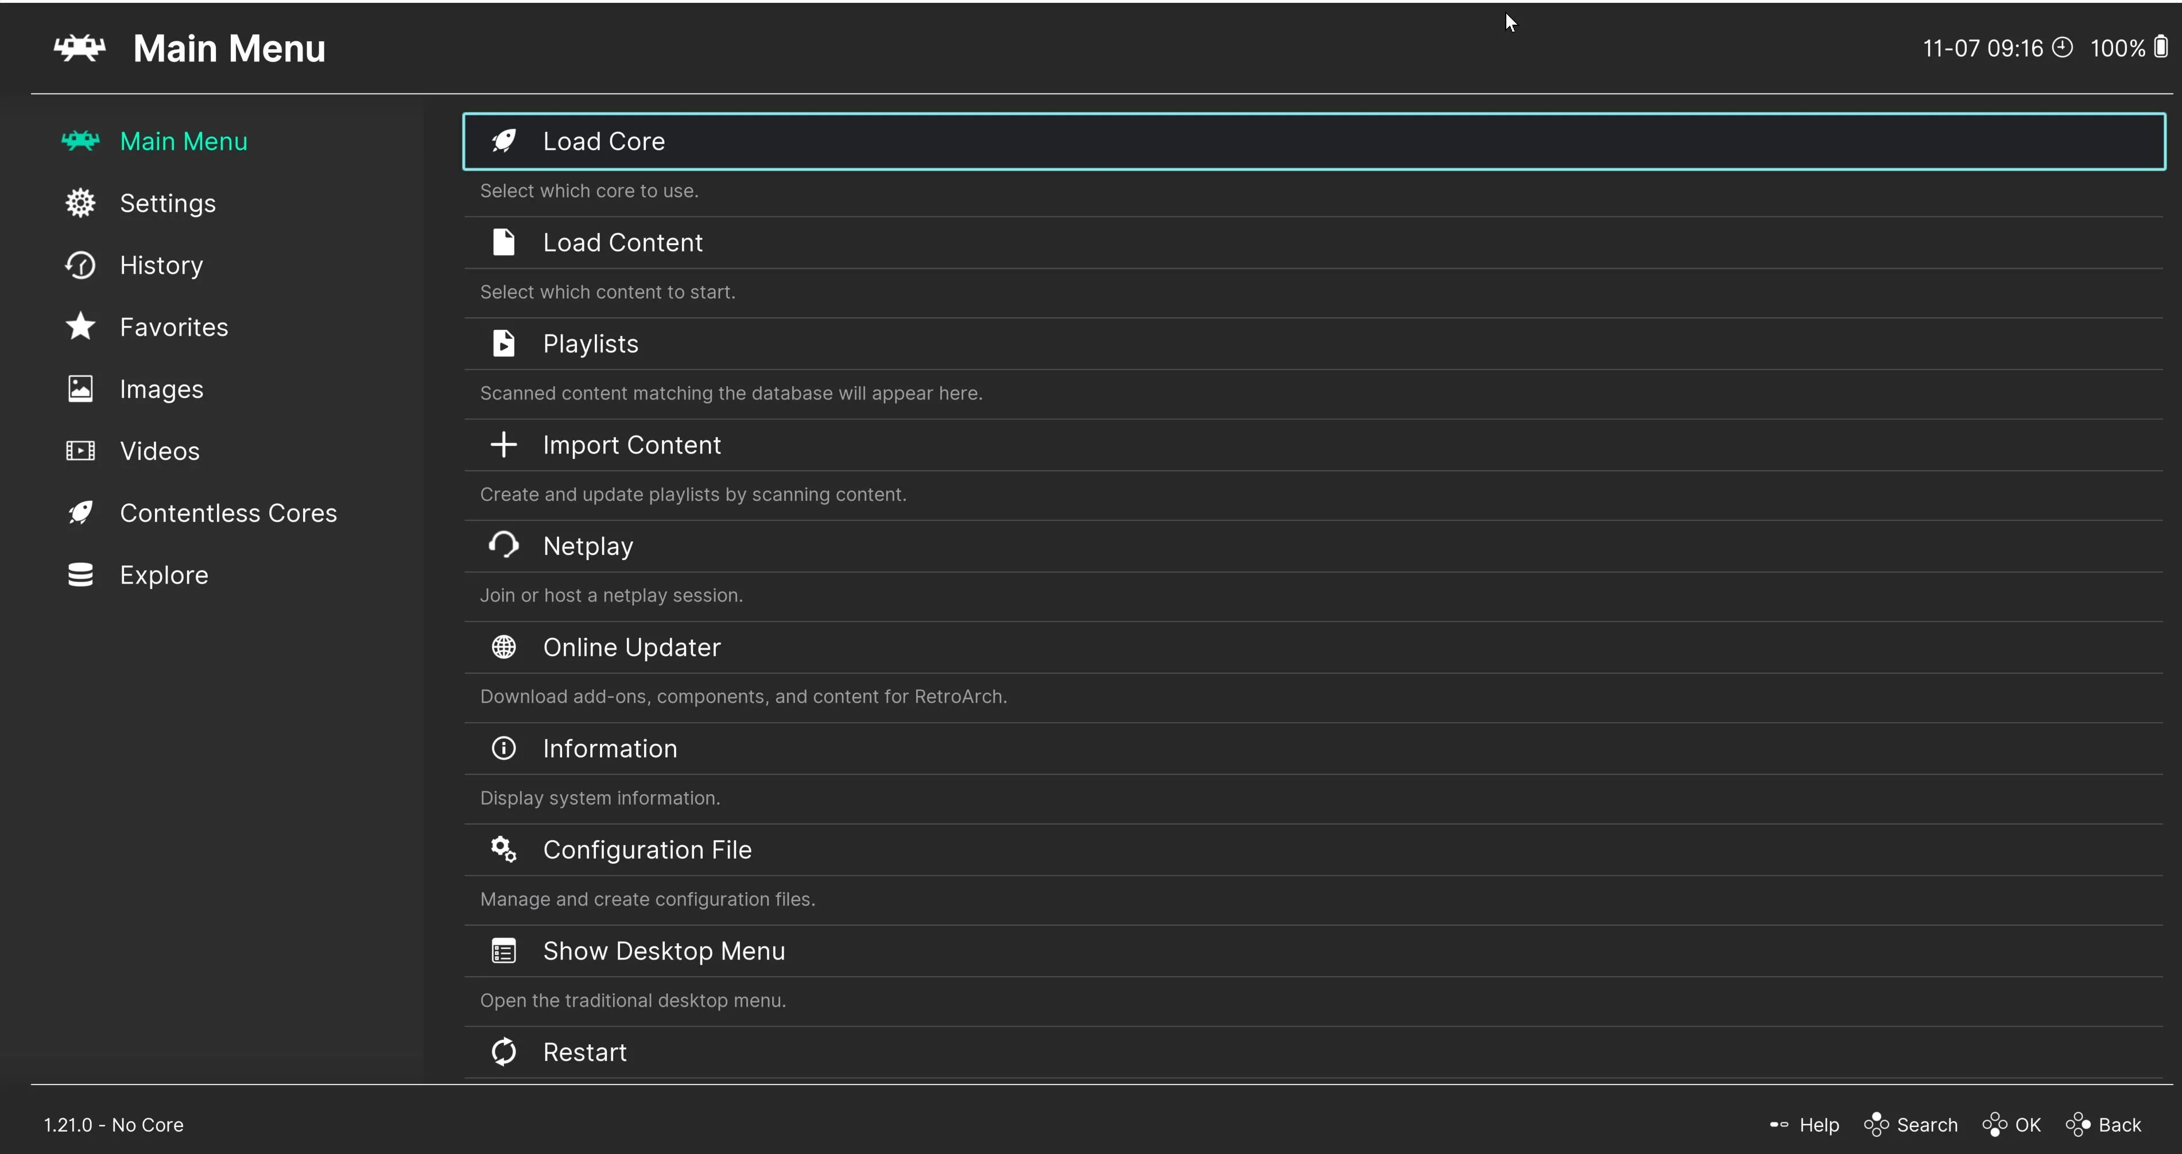Image resolution: width=2182 pixels, height=1154 pixels.
Task: Open the Playlists menu entry
Action: click(590, 344)
